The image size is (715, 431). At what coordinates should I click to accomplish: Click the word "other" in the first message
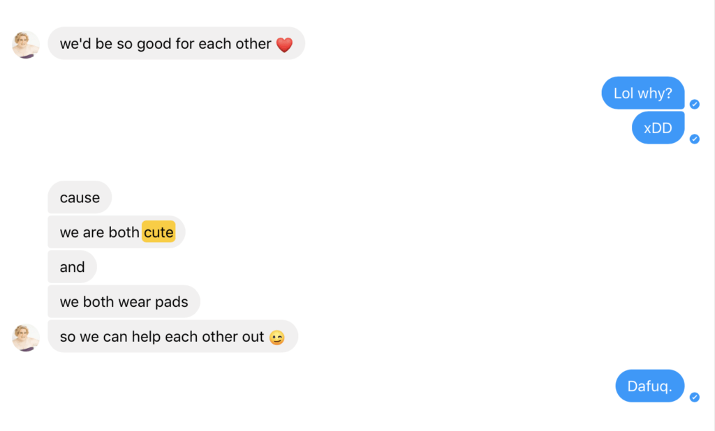coord(253,44)
